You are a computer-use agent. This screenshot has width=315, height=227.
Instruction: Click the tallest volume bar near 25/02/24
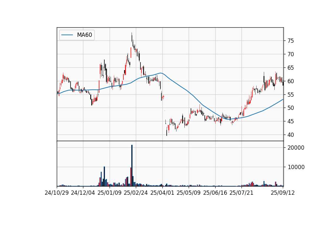click(x=132, y=165)
